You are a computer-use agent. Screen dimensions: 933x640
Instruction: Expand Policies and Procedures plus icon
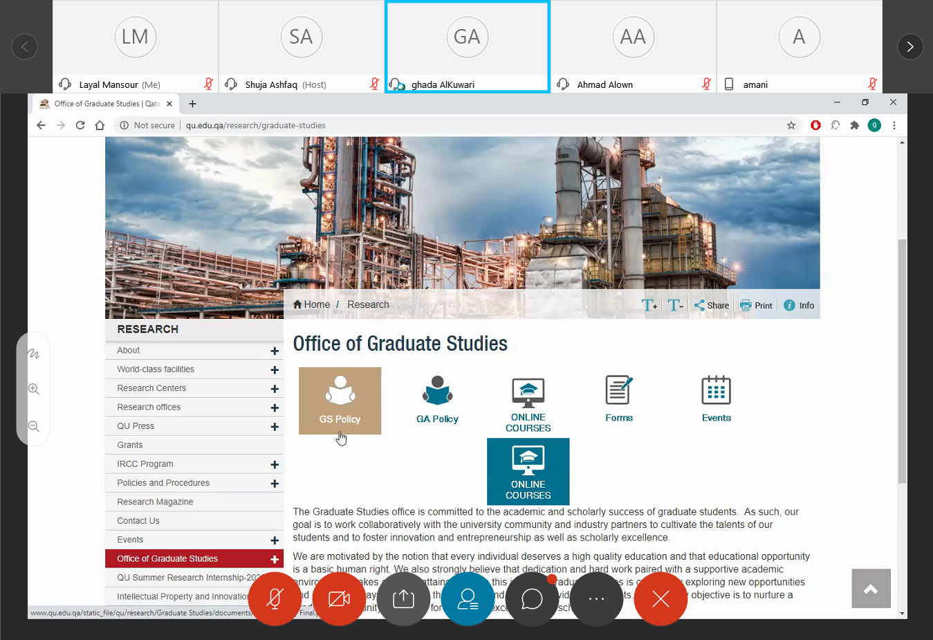[x=275, y=484]
